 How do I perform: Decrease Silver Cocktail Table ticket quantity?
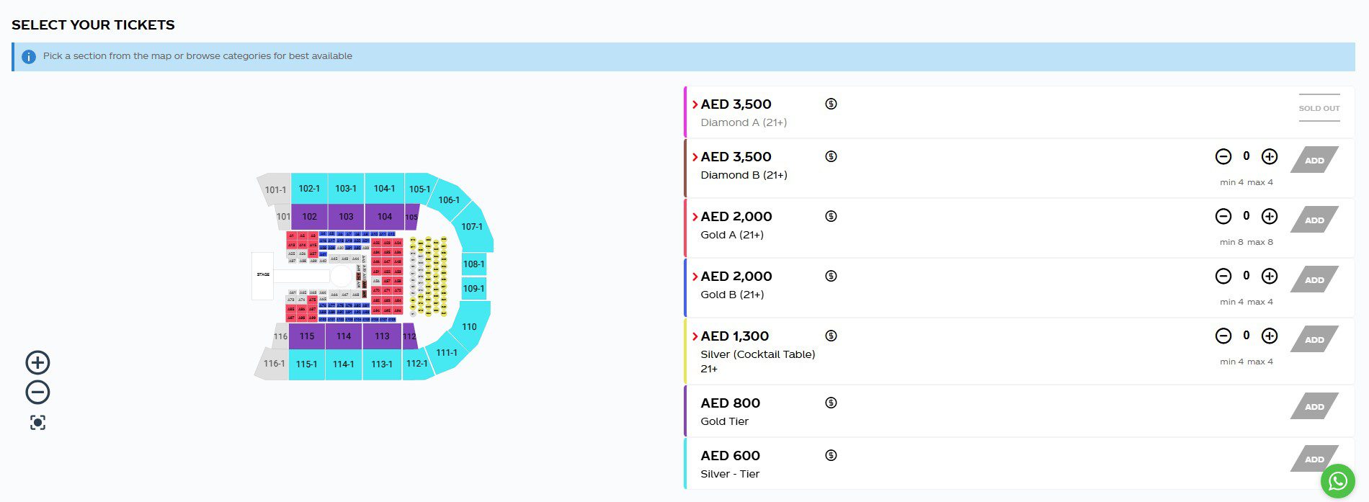tap(1223, 336)
